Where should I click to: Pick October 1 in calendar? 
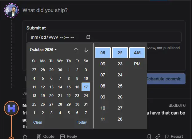pyautogui.click(x=69, y=70)
